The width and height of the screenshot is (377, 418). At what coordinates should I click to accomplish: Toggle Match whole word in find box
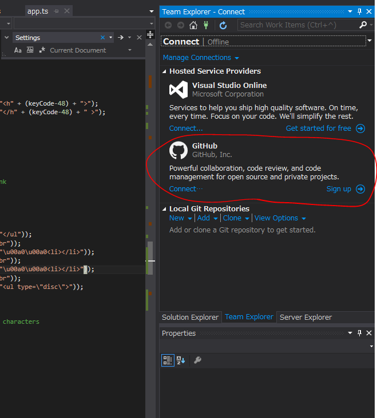tap(30, 50)
